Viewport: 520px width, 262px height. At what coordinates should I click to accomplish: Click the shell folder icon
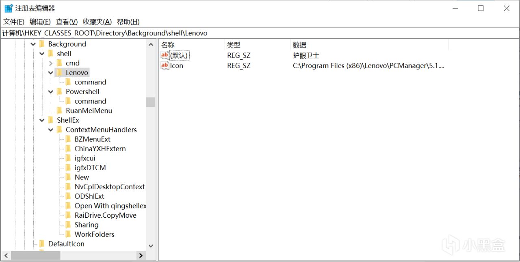point(50,53)
